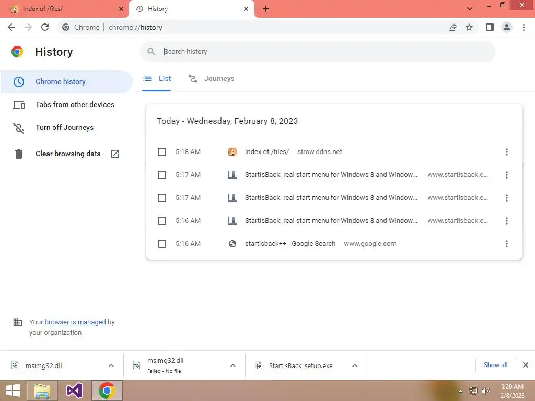This screenshot has height=401, width=535.
Task: Click the volume tray icon
Action: pyautogui.click(x=486, y=391)
